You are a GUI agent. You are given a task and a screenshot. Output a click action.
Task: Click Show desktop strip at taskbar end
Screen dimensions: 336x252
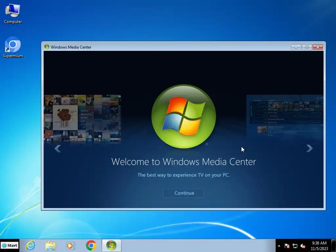tap(333, 245)
